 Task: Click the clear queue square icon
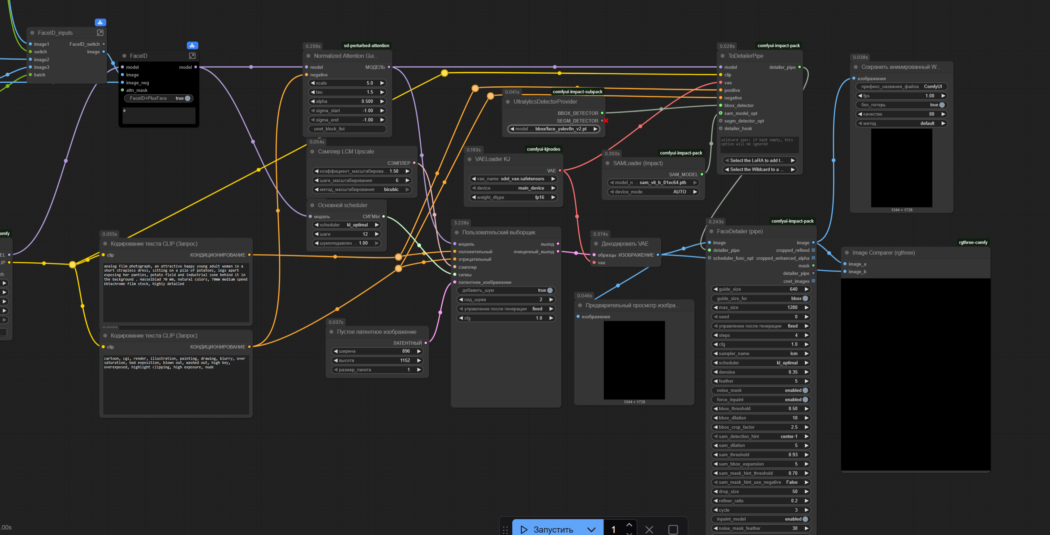click(x=673, y=529)
